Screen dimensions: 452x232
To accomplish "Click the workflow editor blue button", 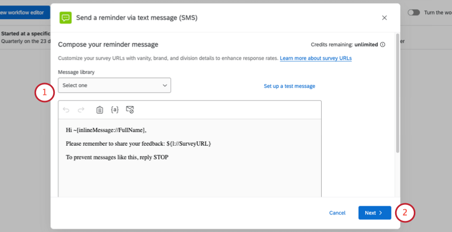I will (25, 12).
